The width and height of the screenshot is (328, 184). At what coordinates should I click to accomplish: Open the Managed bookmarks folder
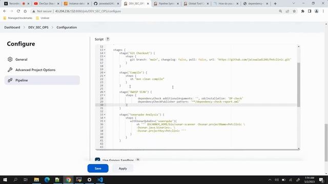(x=18, y=18)
